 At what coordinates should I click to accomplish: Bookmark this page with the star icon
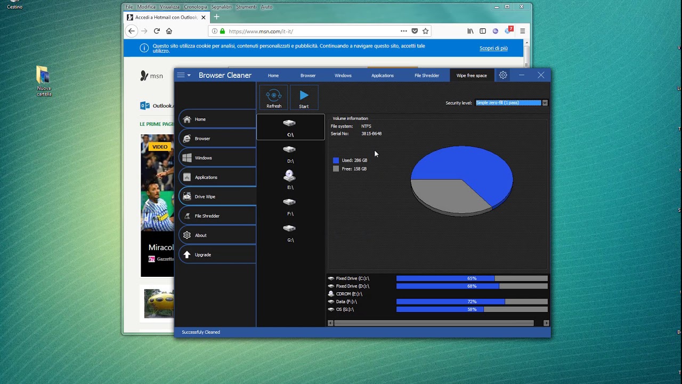click(425, 31)
